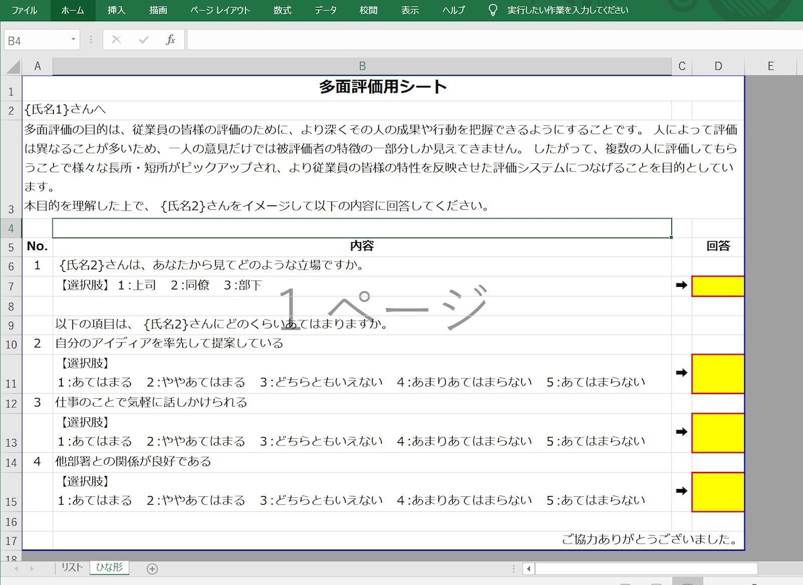This screenshot has width=803, height=585.
Task: Click the 1:上司 2:同僚 3:部下 choices
Action: tap(190, 286)
